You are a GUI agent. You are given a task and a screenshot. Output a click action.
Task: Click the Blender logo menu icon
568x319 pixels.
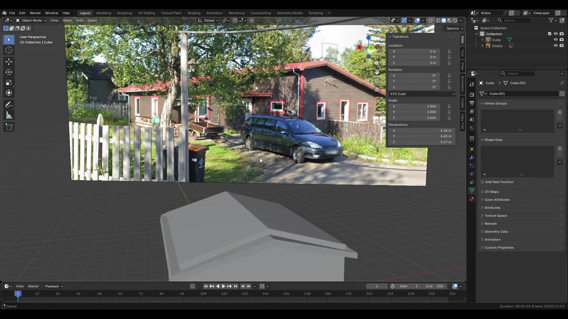coord(4,13)
